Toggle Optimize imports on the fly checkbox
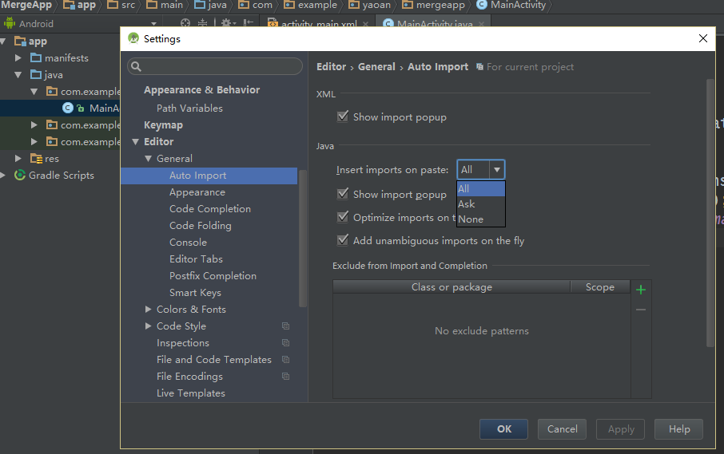The height and width of the screenshot is (454, 724). pos(343,217)
